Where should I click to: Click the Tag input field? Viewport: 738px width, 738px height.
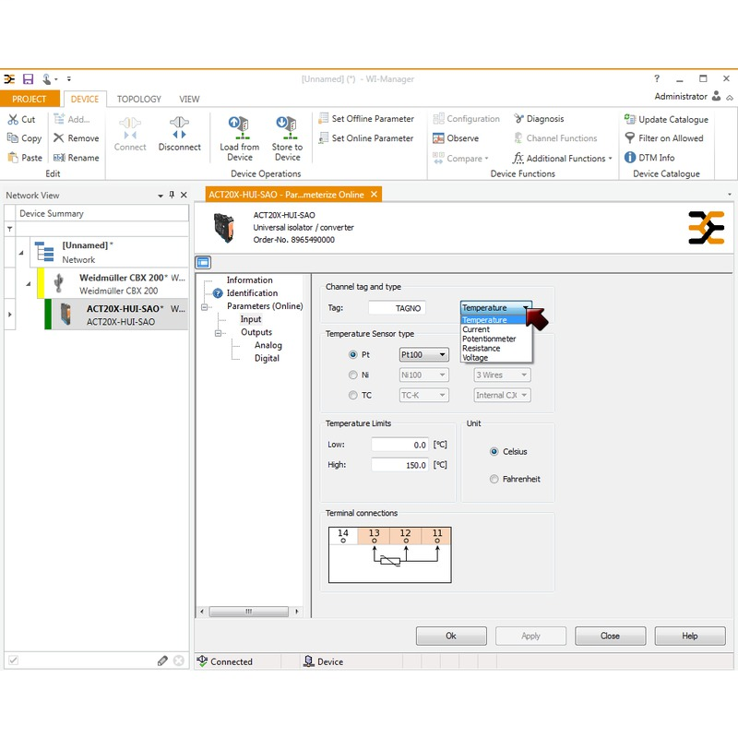tap(397, 308)
